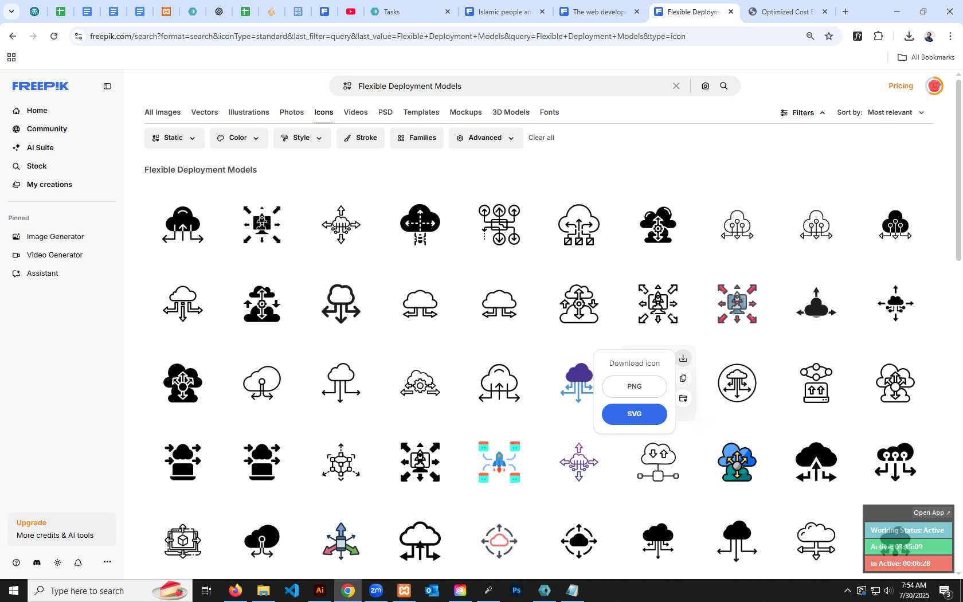Reload the page with browser refresh icon
The image size is (963, 602).
click(54, 36)
